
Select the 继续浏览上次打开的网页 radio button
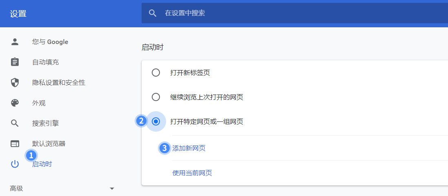pyautogui.click(x=156, y=97)
